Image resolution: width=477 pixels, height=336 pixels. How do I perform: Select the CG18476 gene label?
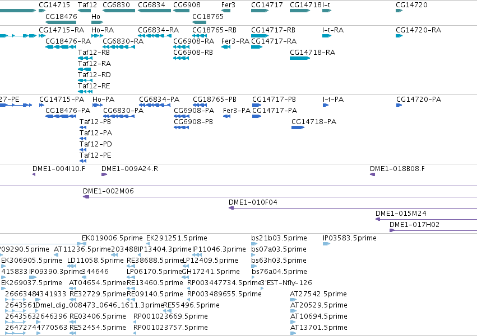(61, 16)
